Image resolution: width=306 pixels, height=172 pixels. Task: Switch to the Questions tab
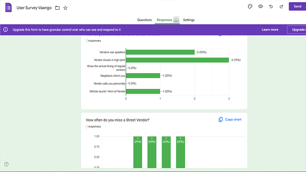click(145, 20)
